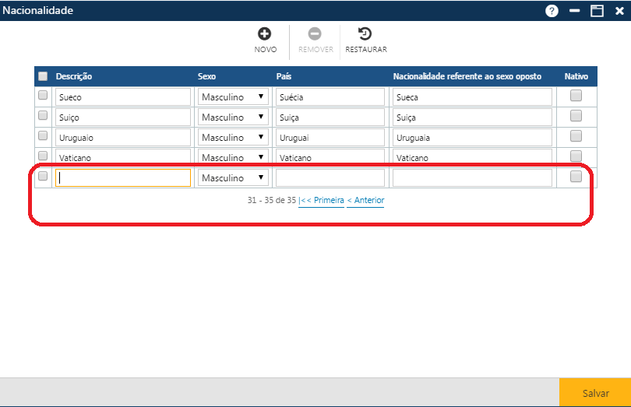
Task: Maximize the Nacionalidade window
Action: [x=597, y=11]
